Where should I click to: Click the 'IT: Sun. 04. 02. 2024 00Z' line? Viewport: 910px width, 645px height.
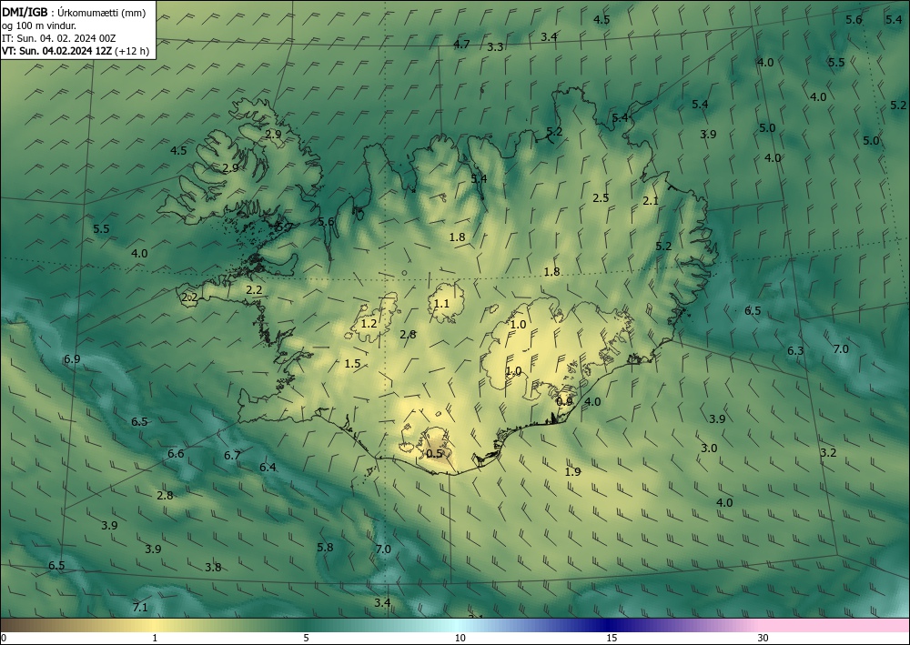tap(58, 38)
